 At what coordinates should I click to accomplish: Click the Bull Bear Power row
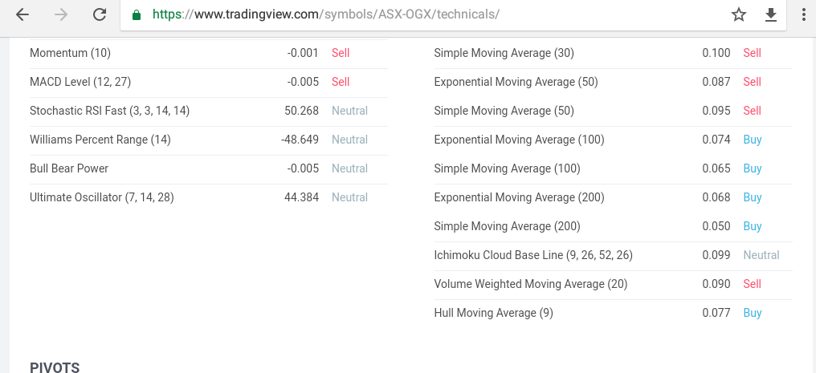point(209,169)
